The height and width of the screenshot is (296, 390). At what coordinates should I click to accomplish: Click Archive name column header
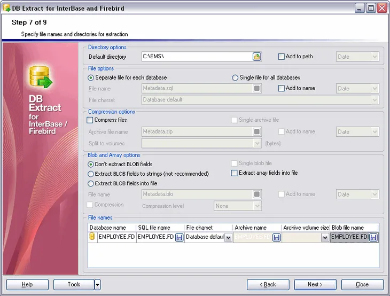257,228
